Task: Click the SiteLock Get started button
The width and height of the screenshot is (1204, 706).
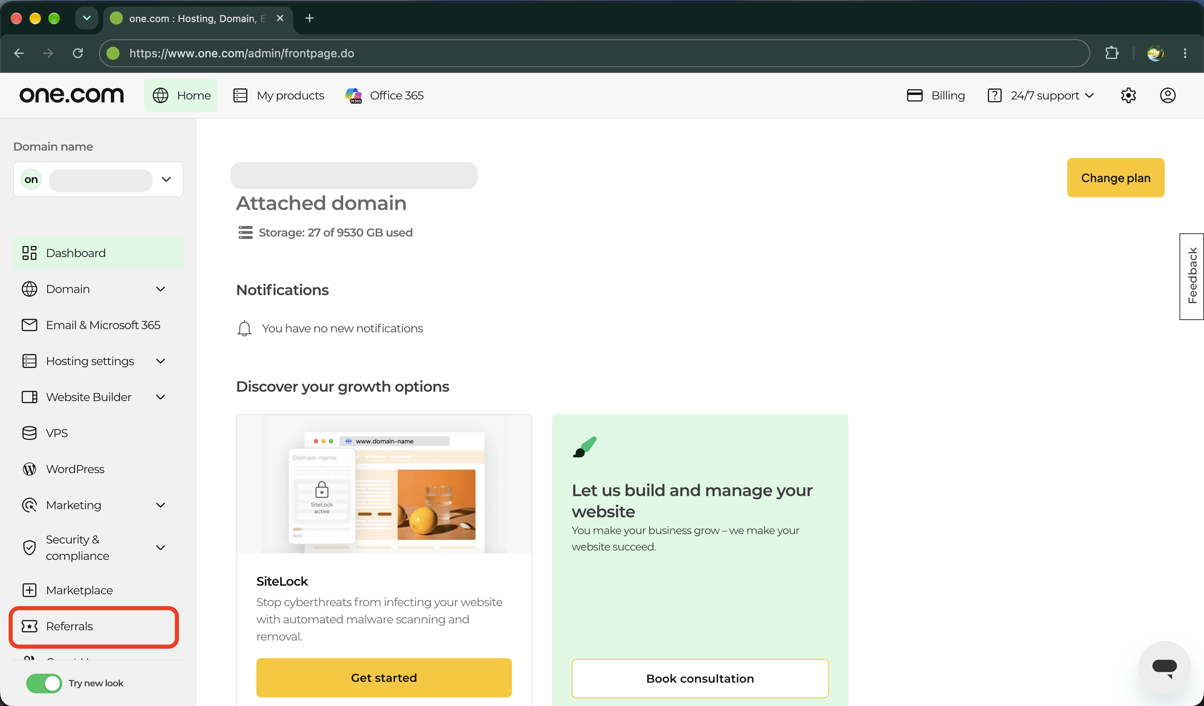Action: pyautogui.click(x=384, y=678)
